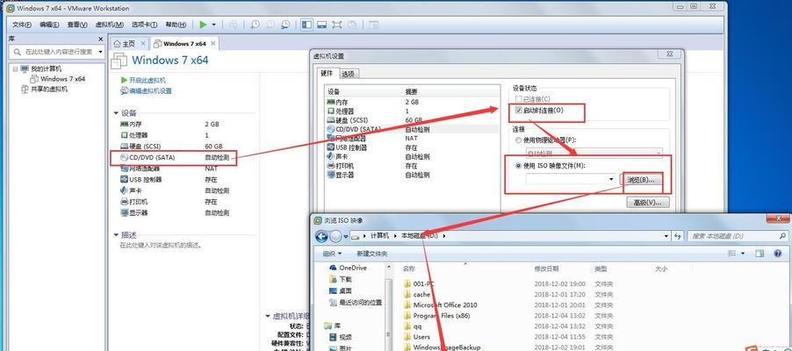Click the refresh icon next to address bar

[x=678, y=236]
